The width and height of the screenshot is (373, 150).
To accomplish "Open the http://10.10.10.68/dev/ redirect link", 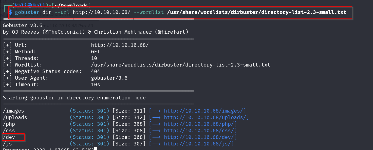I will pyautogui.click(x=200, y=137).
